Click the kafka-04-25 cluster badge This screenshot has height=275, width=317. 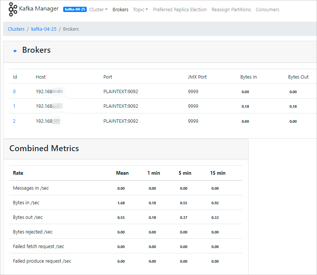75,9
